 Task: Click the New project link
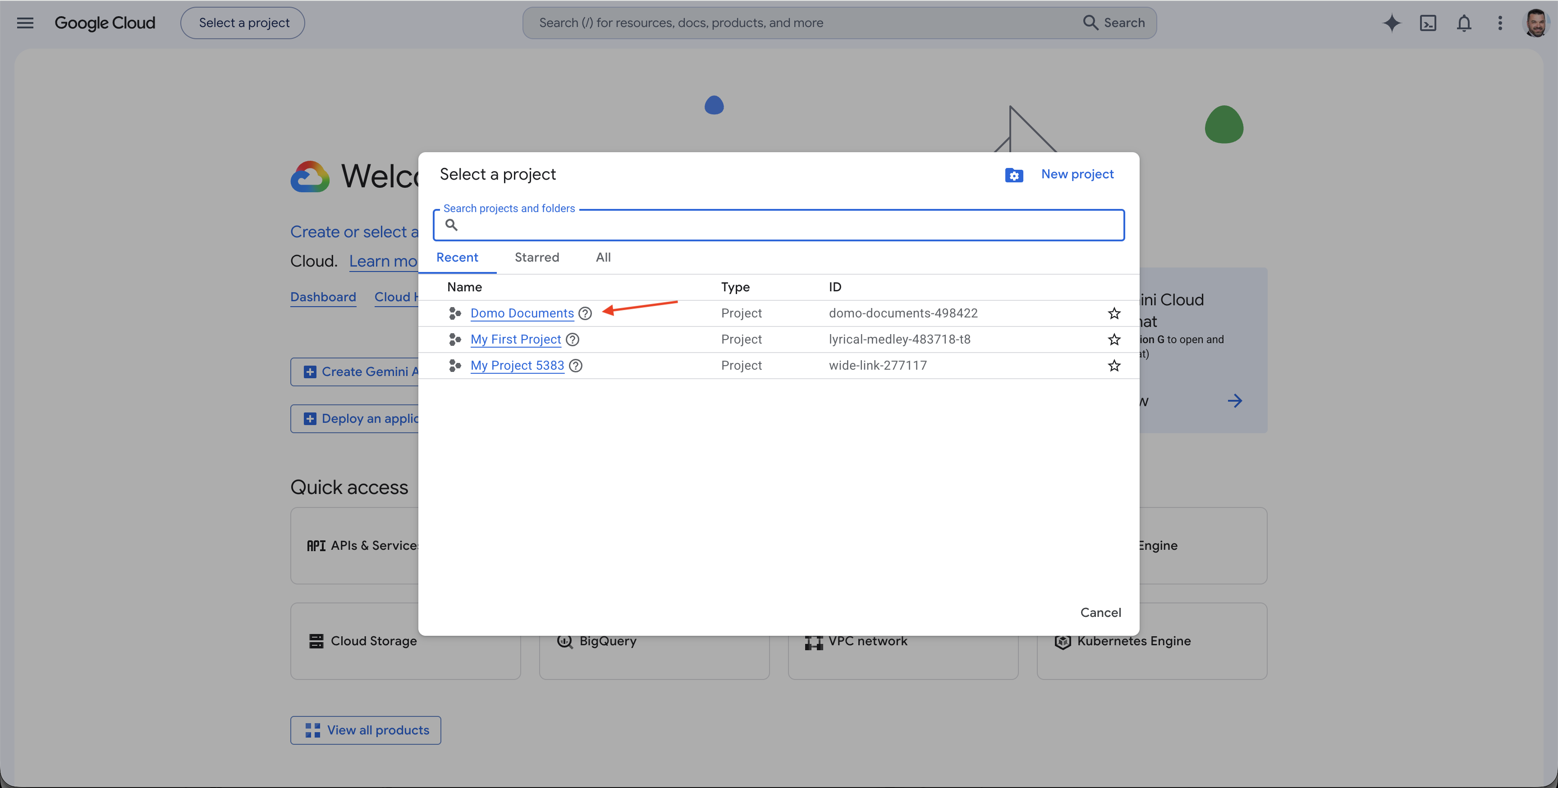[1077, 174]
